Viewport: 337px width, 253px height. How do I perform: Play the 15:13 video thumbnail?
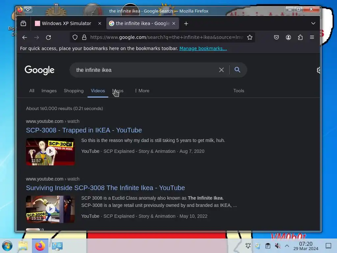pyautogui.click(x=50, y=209)
